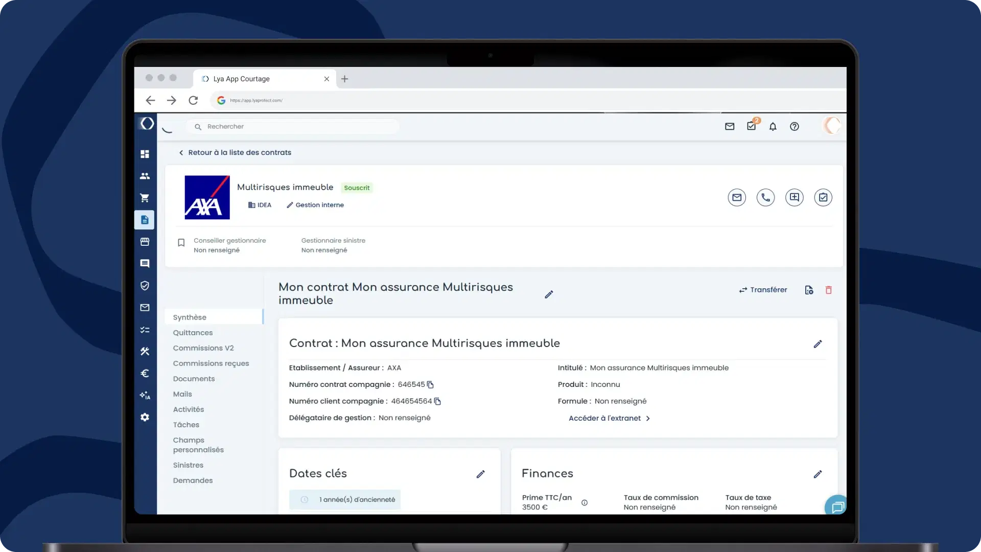Edit the Dates clés section
The image size is (981, 552).
(x=480, y=474)
